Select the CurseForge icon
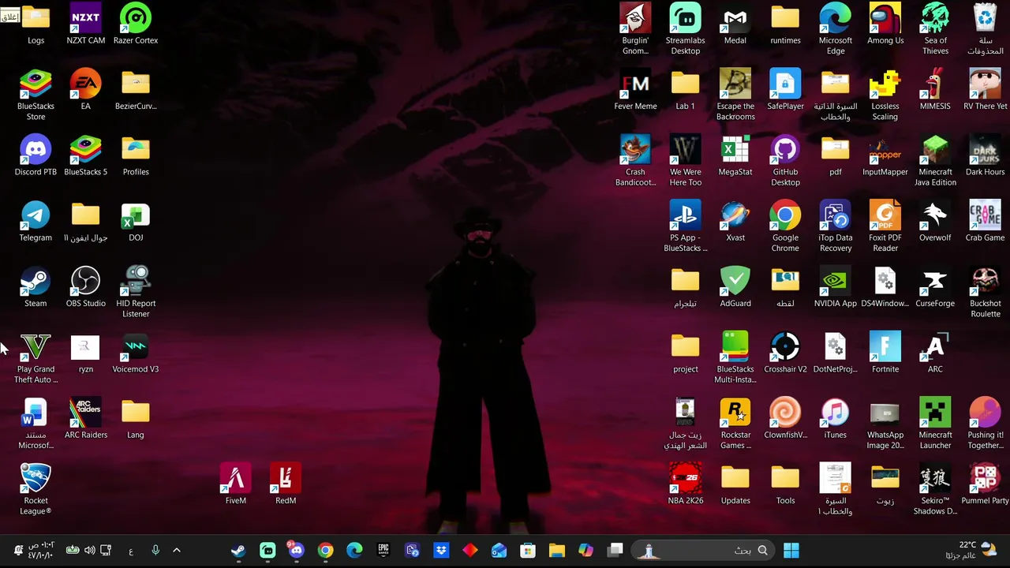Viewport: 1010px width, 568px height. [x=935, y=288]
